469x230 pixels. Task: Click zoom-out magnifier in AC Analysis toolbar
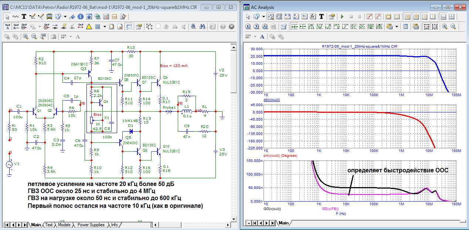point(453,27)
